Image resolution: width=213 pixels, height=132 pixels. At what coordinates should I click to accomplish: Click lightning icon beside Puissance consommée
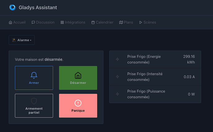[117, 94]
